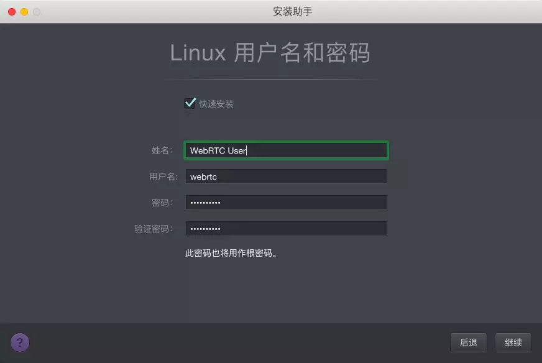Select the 密码 password field
Viewport: 542px width, 363px height.
286,202
